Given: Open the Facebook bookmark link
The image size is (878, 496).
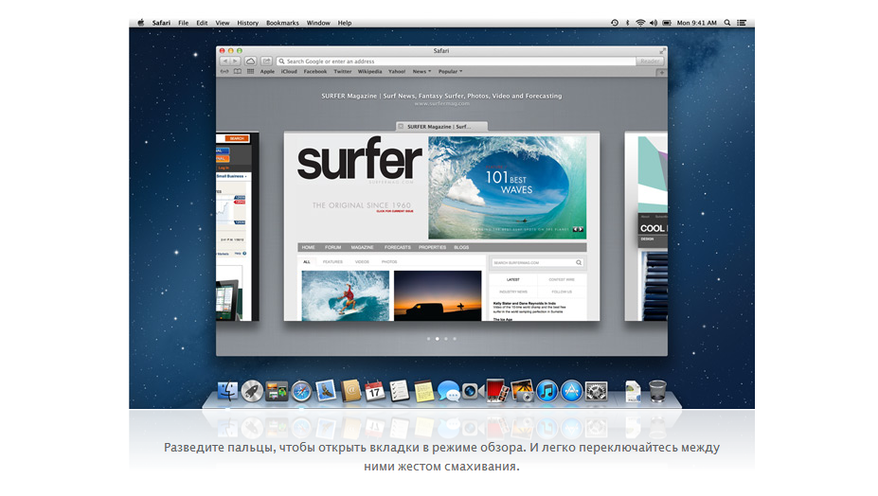Looking at the screenshot, I should pyautogui.click(x=315, y=72).
